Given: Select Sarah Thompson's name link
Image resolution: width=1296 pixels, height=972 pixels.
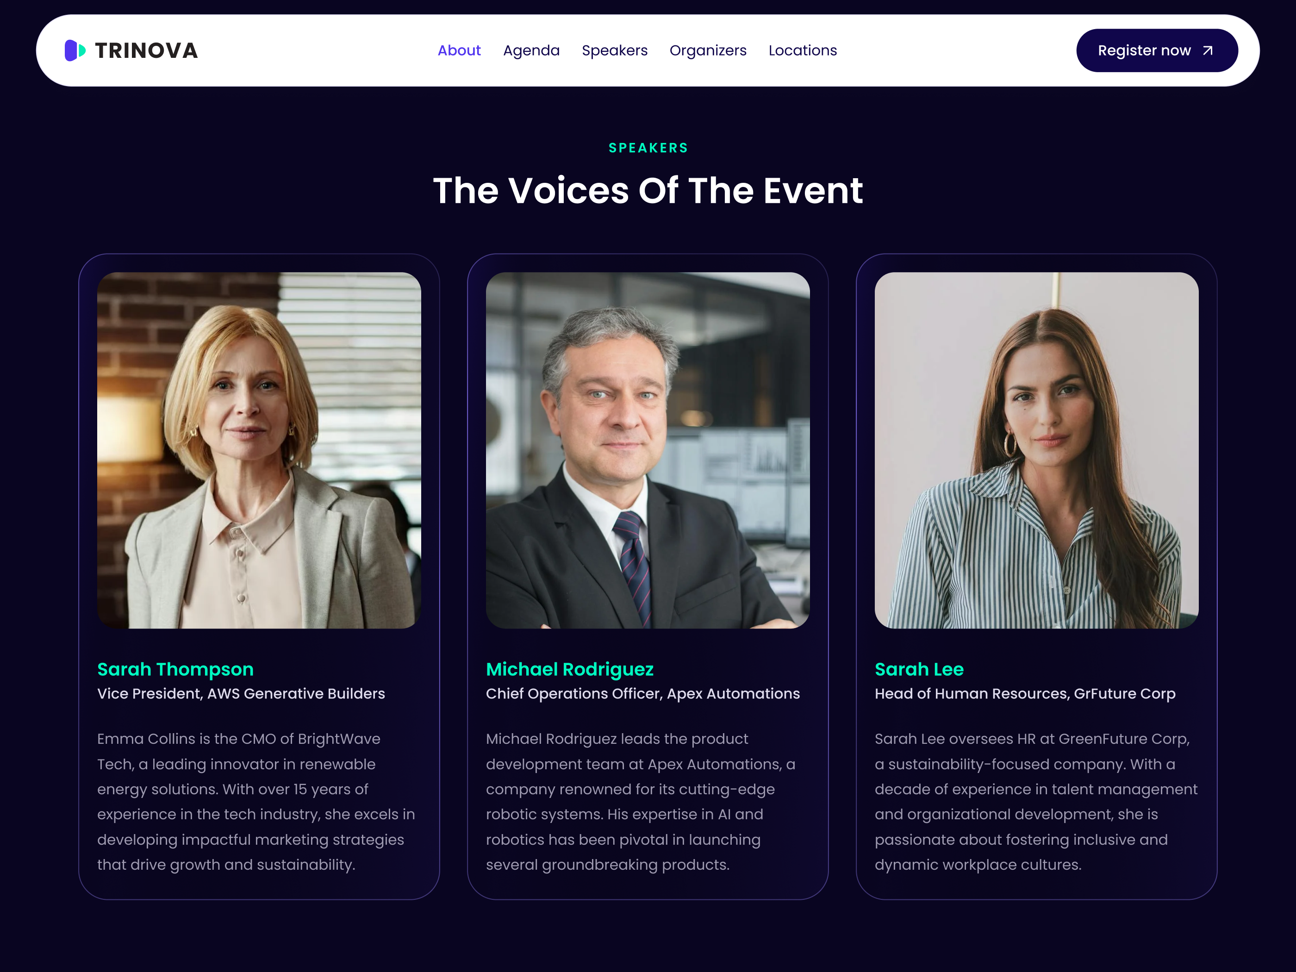Looking at the screenshot, I should coord(175,669).
